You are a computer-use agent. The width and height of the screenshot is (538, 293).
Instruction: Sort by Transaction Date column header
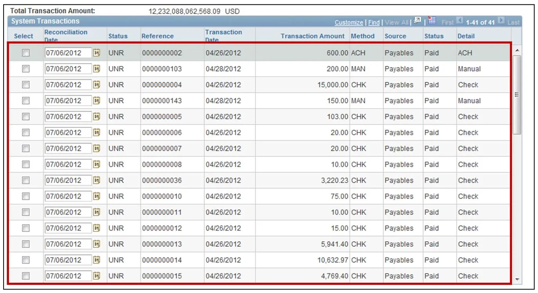[224, 35]
